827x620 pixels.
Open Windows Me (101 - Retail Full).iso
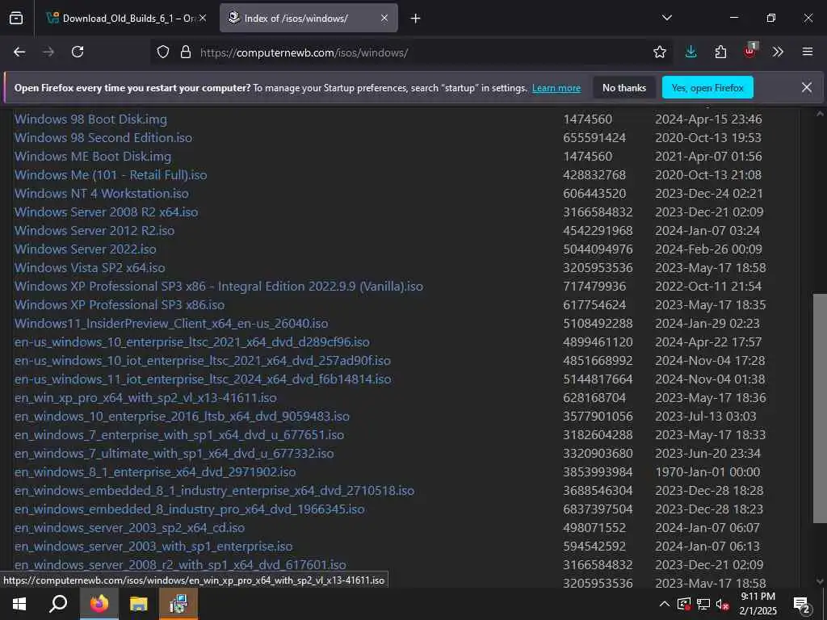(x=111, y=175)
